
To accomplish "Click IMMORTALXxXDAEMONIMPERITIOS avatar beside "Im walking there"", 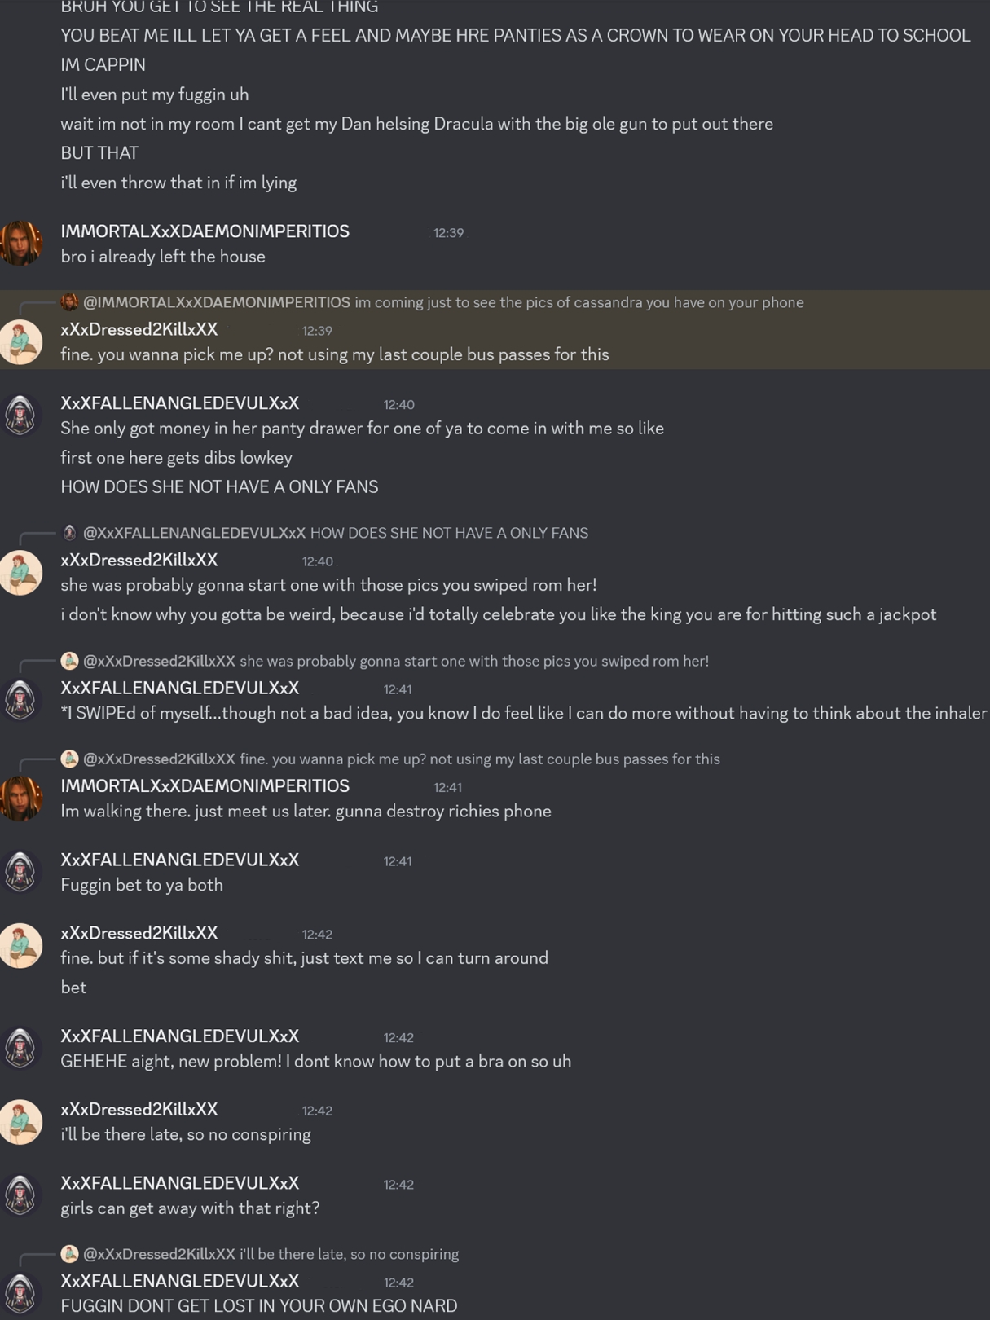I will (21, 798).
